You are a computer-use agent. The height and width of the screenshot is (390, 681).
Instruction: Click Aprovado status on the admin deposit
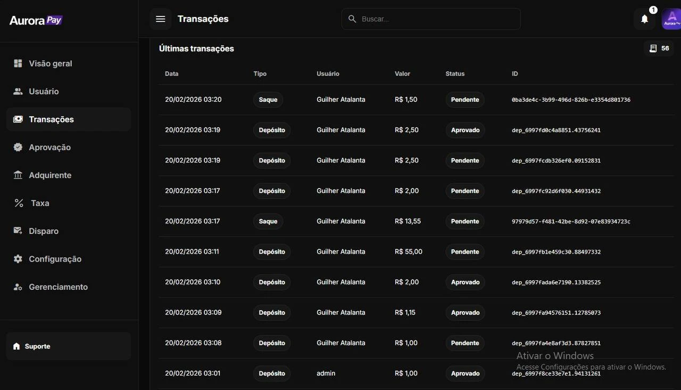(465, 373)
